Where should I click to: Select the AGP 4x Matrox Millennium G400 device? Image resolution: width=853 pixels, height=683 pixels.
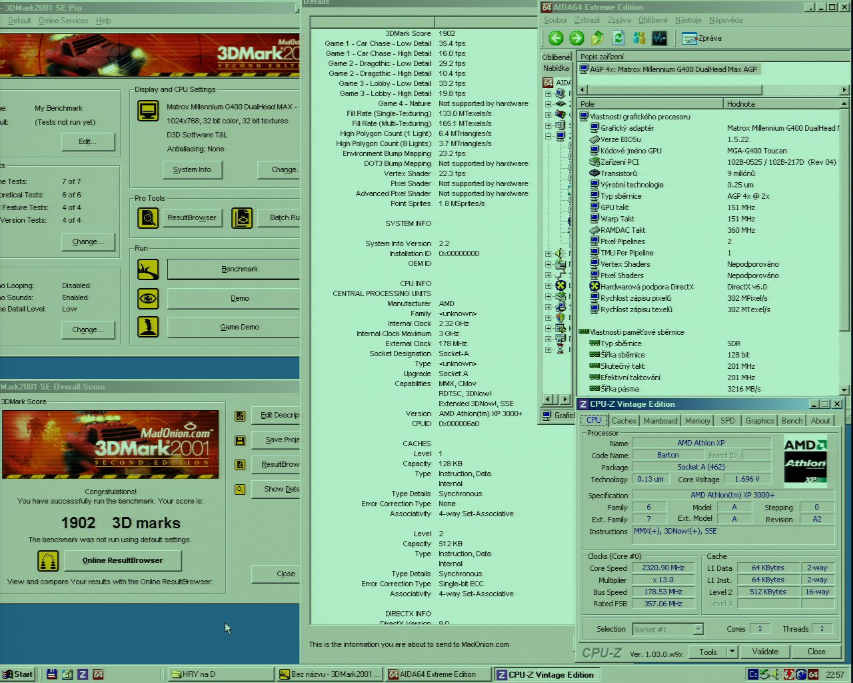[x=668, y=69]
